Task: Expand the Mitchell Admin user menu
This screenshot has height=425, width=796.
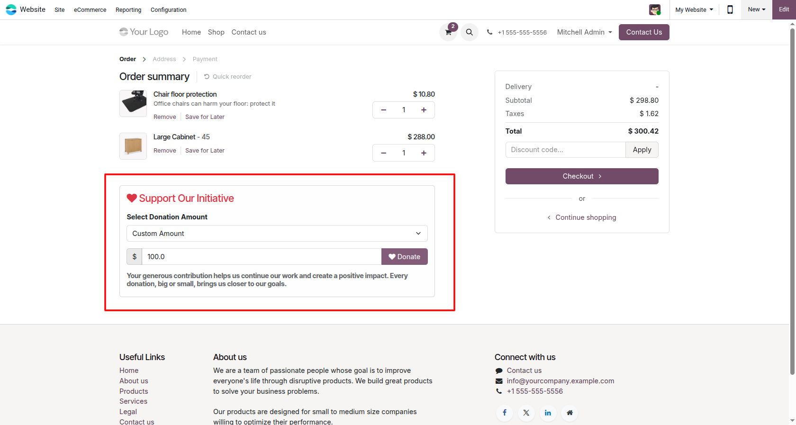Action: (585, 32)
